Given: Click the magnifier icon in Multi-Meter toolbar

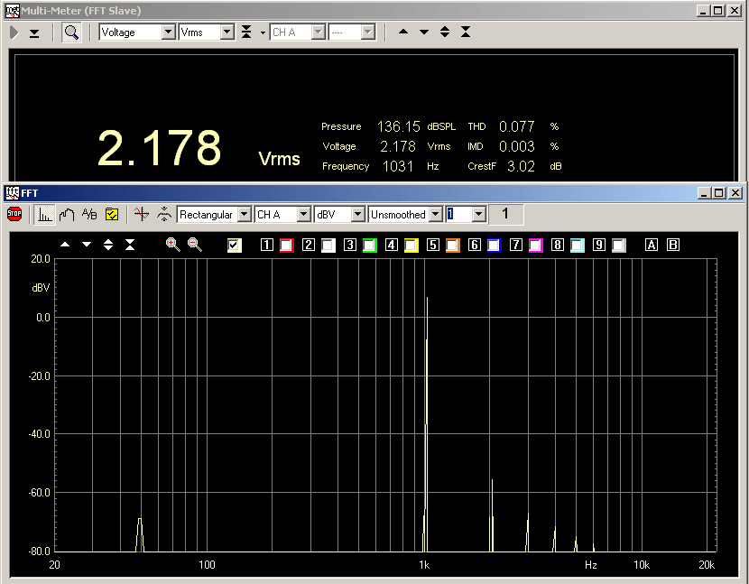Looking at the screenshot, I should coord(71,32).
